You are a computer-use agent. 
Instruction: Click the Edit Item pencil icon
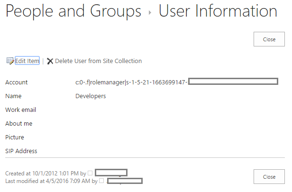[x=9, y=61]
